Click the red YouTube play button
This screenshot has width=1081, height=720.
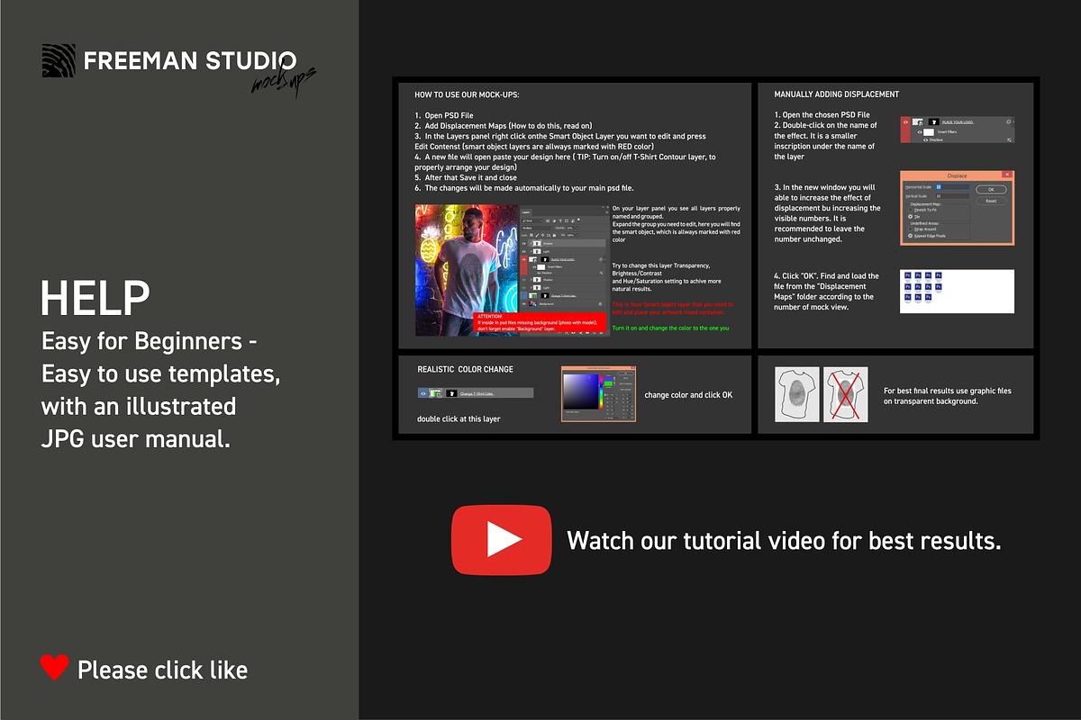(501, 539)
